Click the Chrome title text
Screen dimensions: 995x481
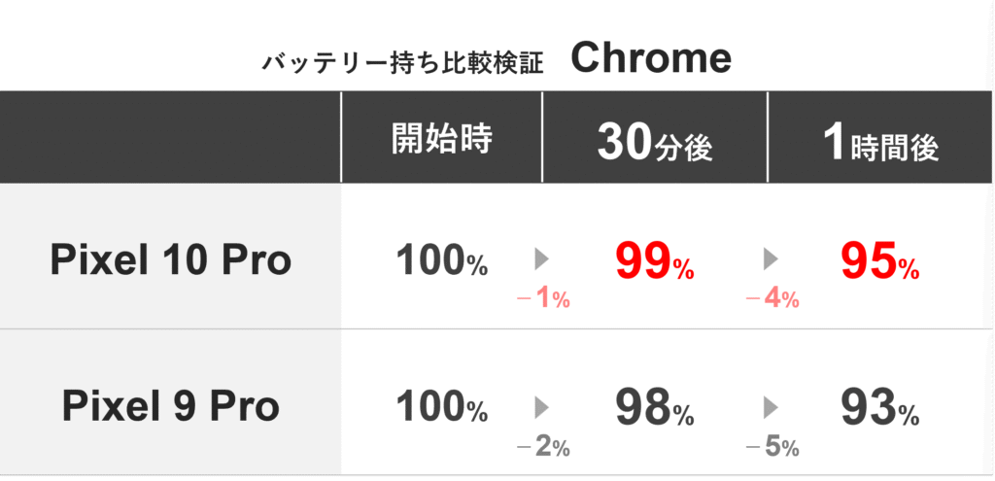click(650, 59)
